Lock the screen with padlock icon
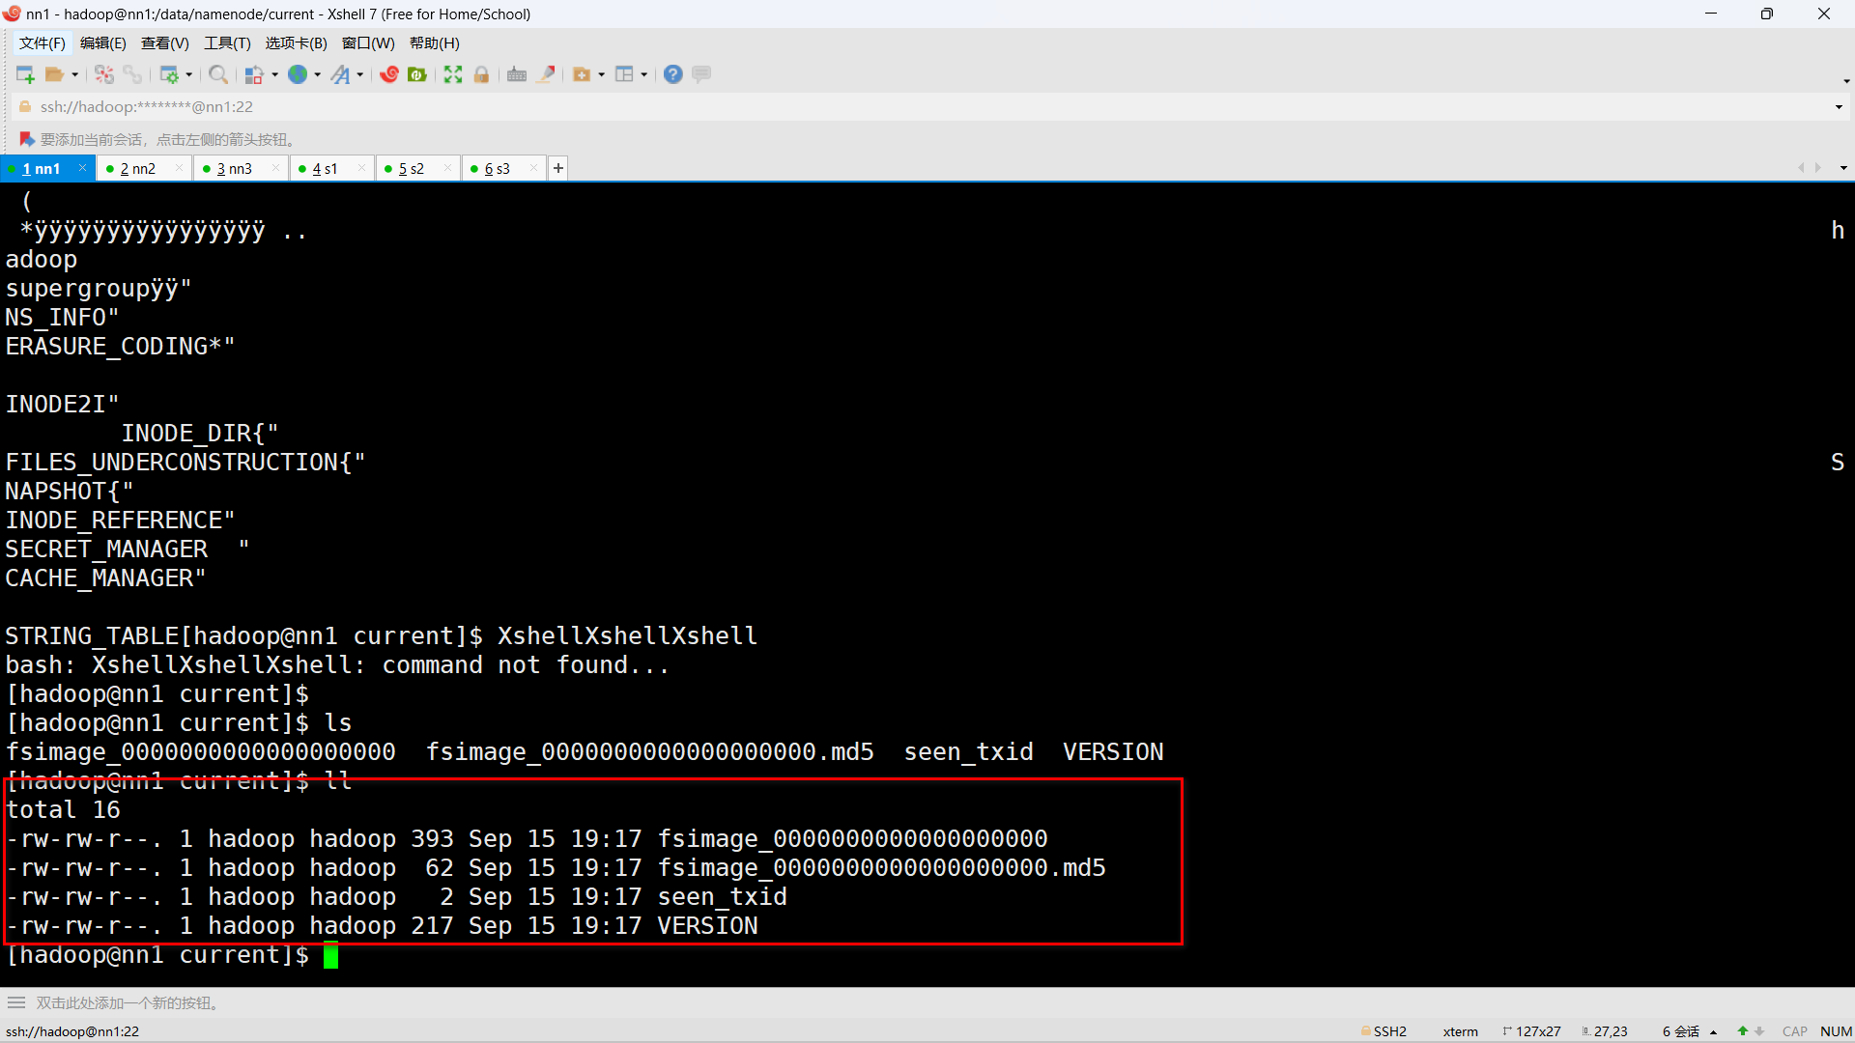 tap(481, 74)
